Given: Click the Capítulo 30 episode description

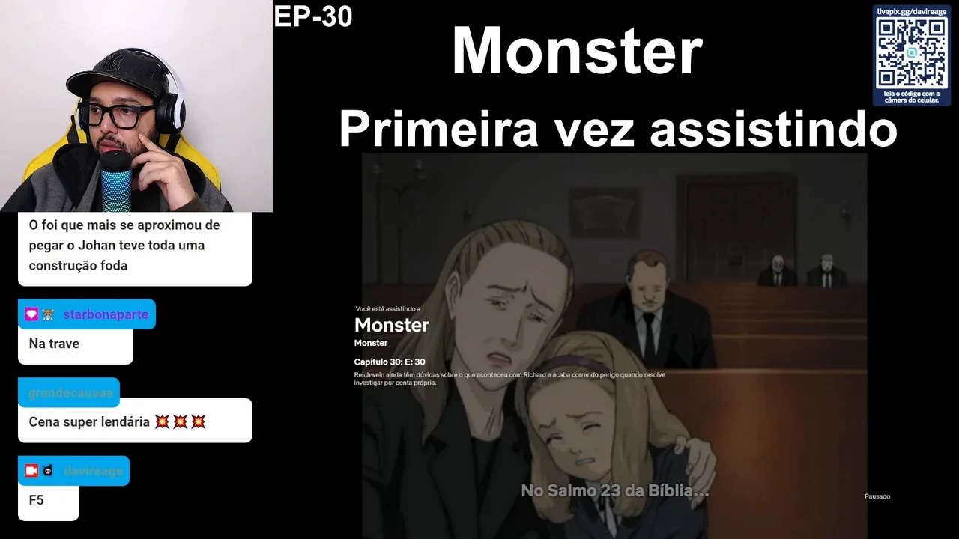Looking at the screenshot, I should coord(509,378).
